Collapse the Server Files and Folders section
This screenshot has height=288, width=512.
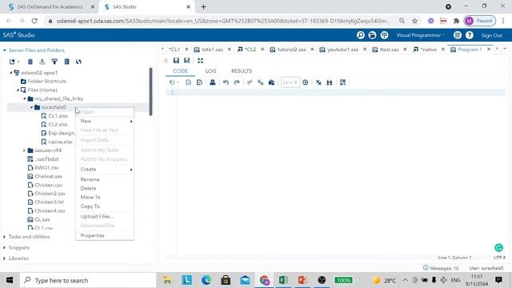click(x=5, y=50)
